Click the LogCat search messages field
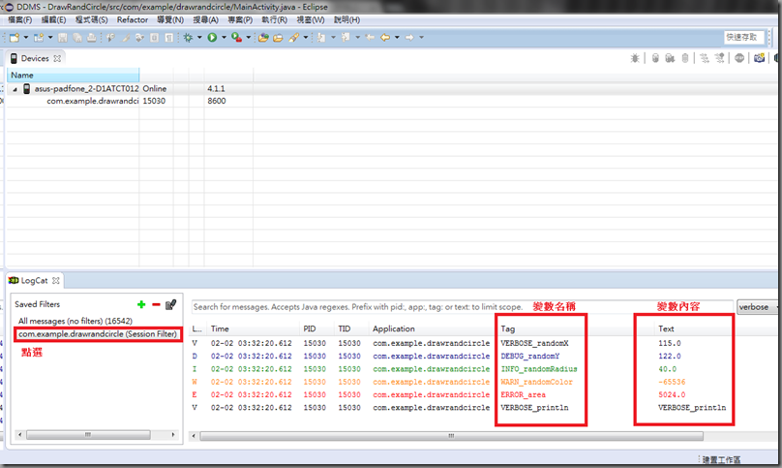 click(463, 307)
